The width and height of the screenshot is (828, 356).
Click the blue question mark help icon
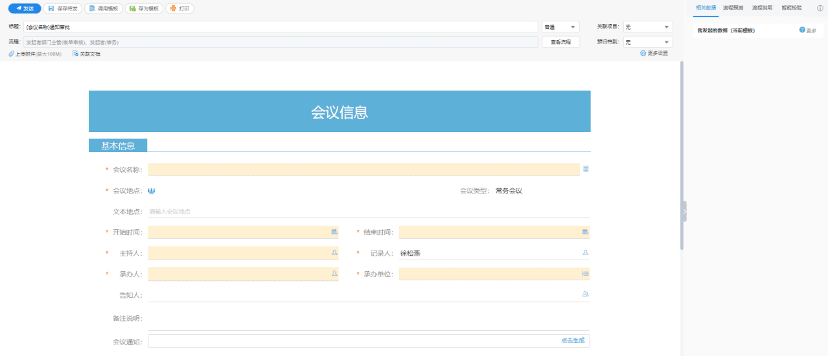tap(802, 30)
